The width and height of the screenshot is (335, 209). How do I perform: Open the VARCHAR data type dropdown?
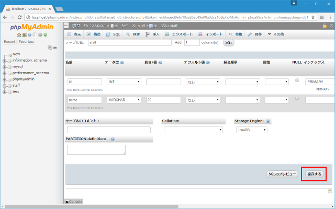click(x=124, y=100)
